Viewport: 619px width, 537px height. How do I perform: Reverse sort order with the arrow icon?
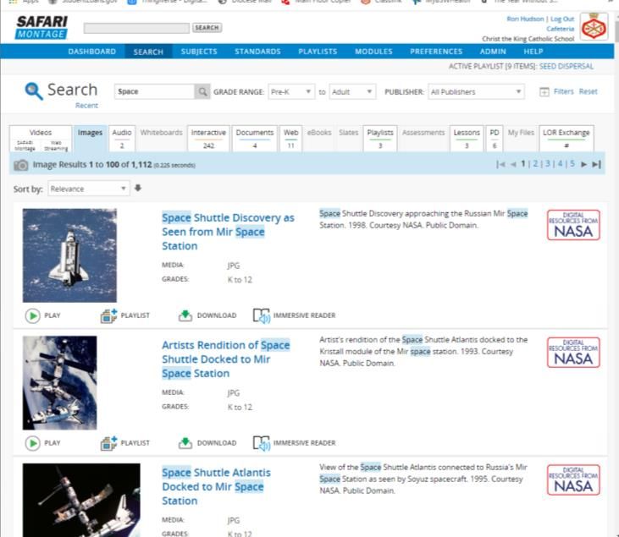(x=138, y=188)
